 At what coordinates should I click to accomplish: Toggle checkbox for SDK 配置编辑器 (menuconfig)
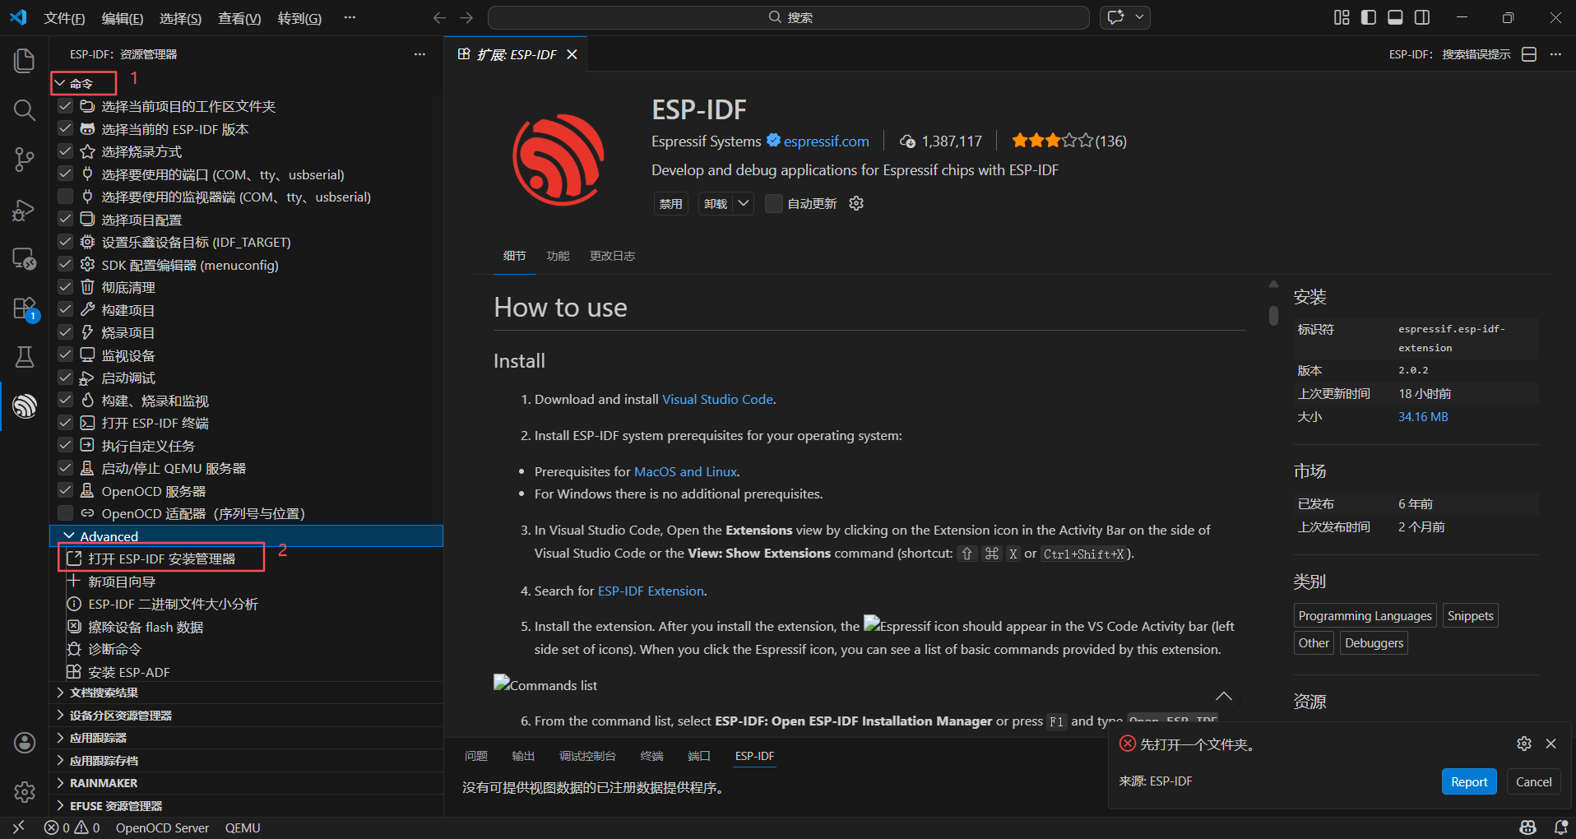(x=66, y=265)
